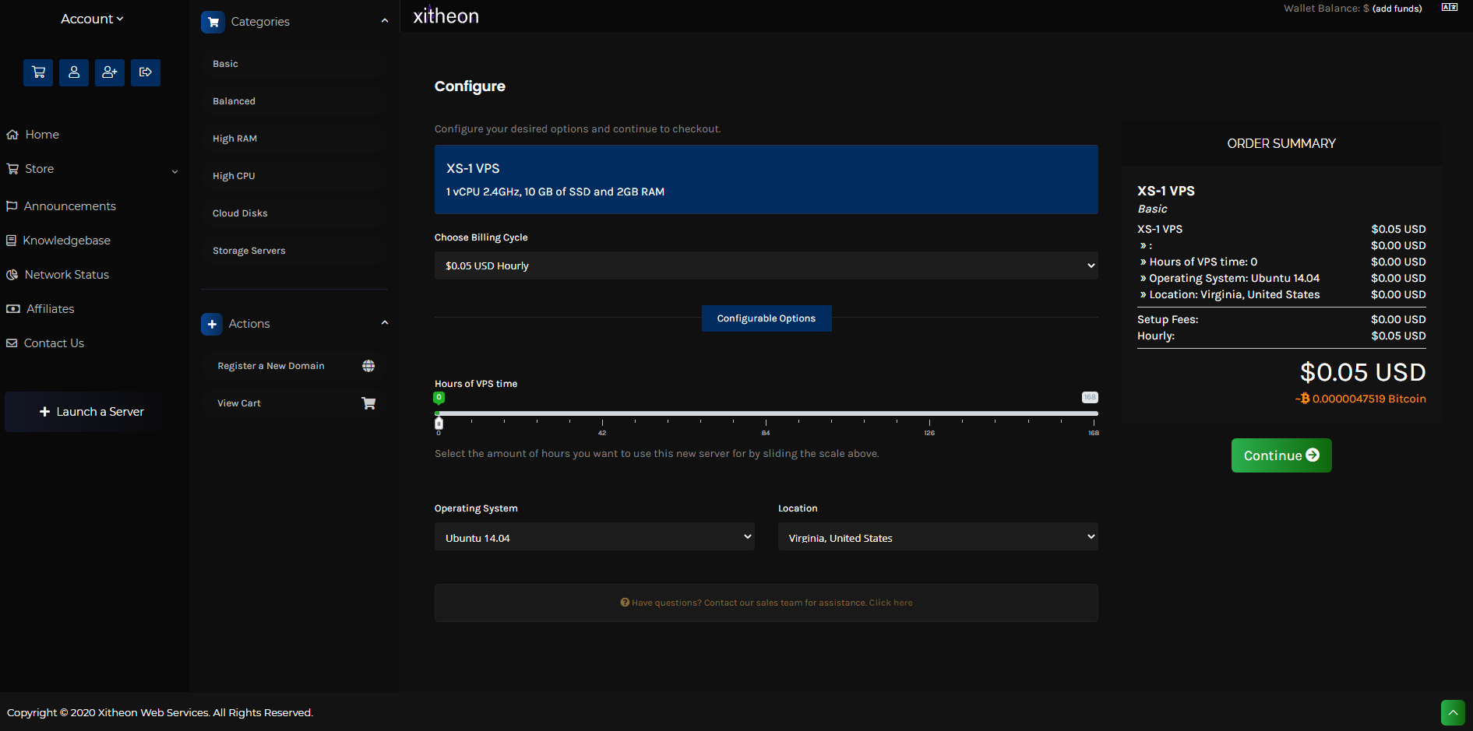Viewport: 1473px width, 731px height.
Task: Click the slider track at the 84 mark
Action: tap(766, 413)
